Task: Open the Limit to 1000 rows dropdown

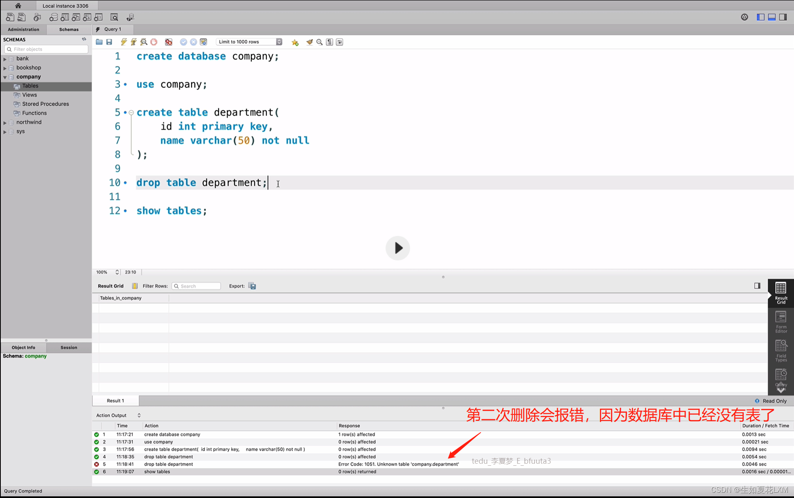Action: point(279,41)
